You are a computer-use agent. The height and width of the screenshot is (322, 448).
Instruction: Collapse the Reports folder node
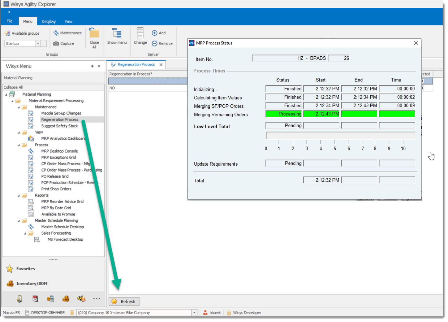pyautogui.click(x=19, y=196)
